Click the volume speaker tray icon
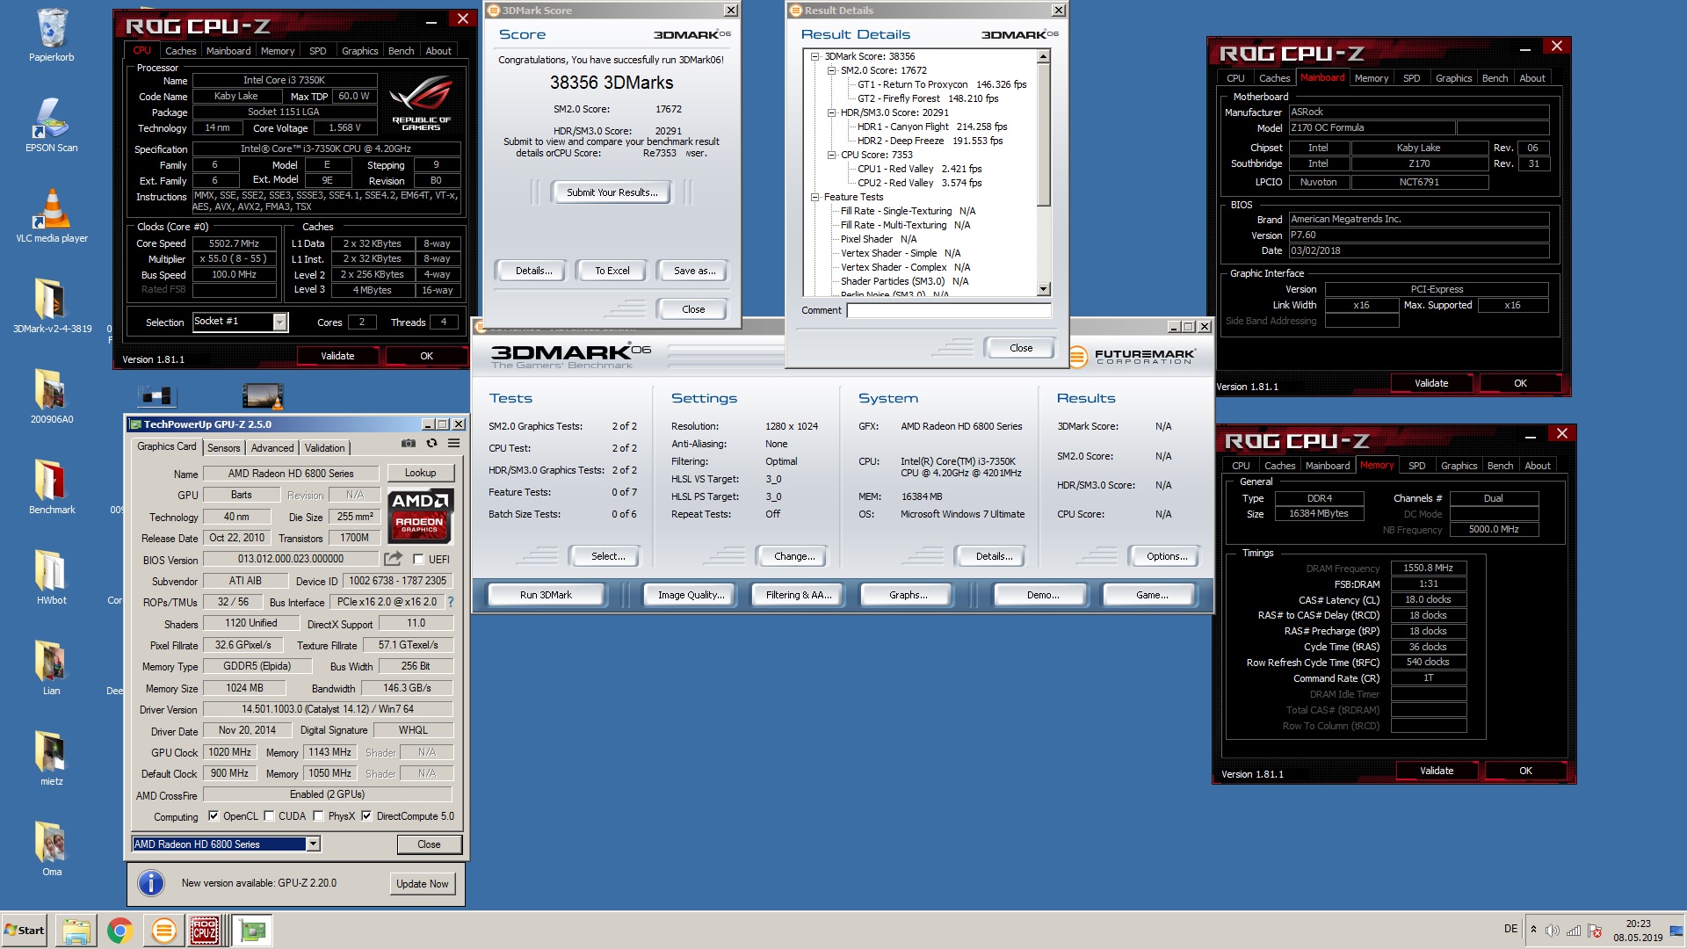The width and height of the screenshot is (1687, 949). click(x=1553, y=931)
